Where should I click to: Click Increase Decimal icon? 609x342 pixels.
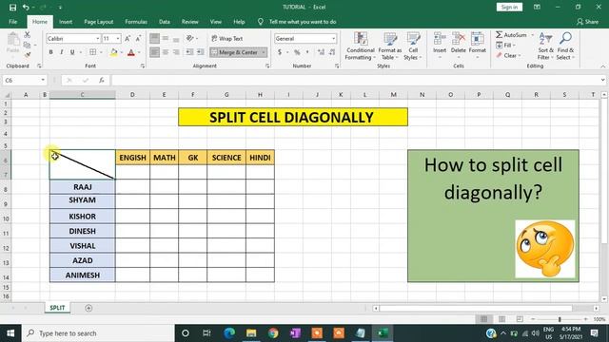321,52
